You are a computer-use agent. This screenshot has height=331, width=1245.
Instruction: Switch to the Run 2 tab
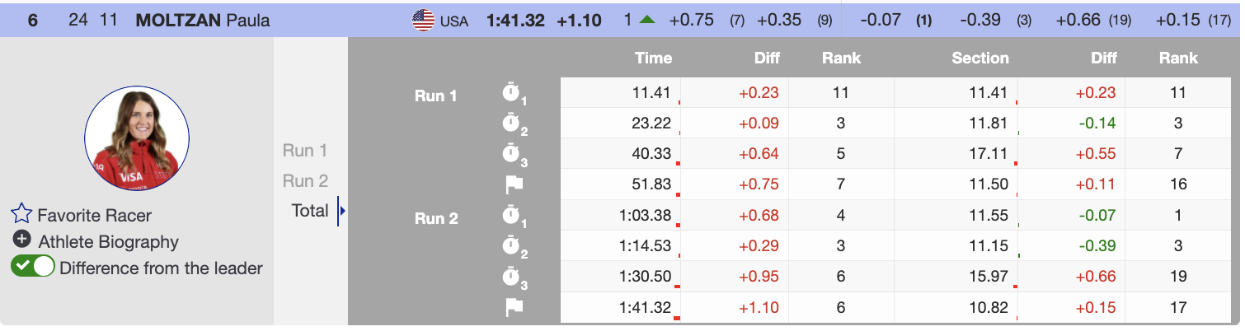(x=304, y=180)
